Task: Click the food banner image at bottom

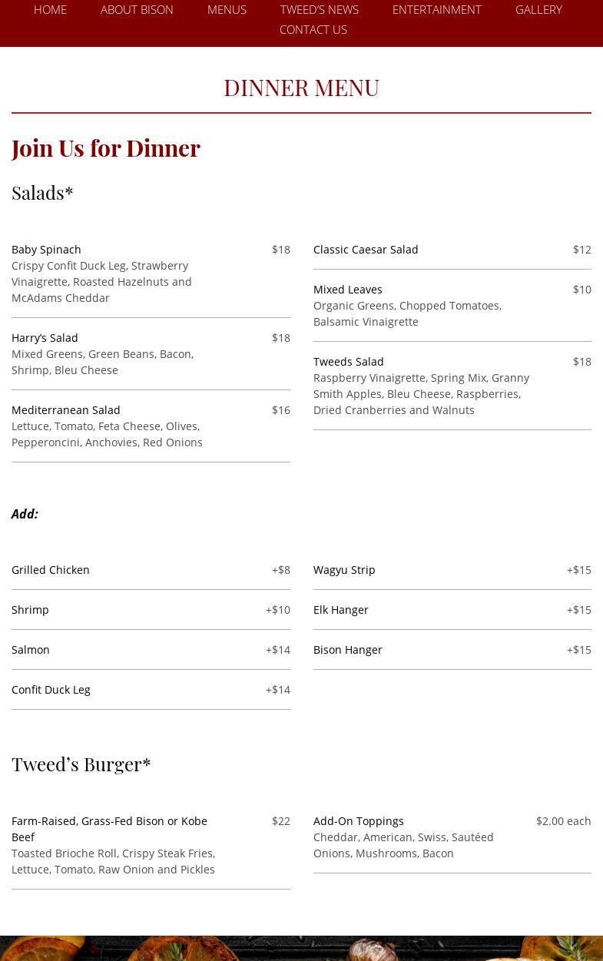Action: click(x=301, y=948)
